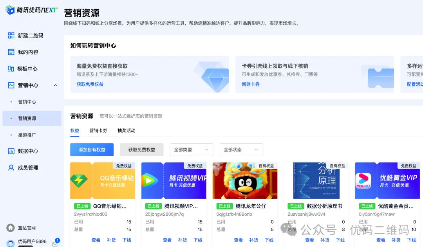Open the QQ音乐绿钻 card thumbnail
This screenshot has height=247, width=423.
pos(103,181)
